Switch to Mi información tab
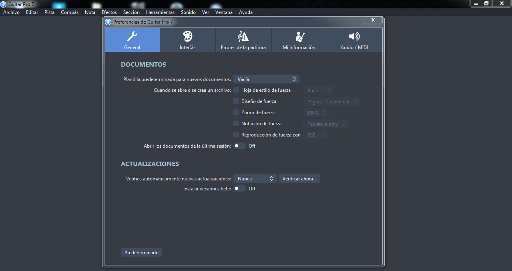The height and width of the screenshot is (271, 512). 299,40
